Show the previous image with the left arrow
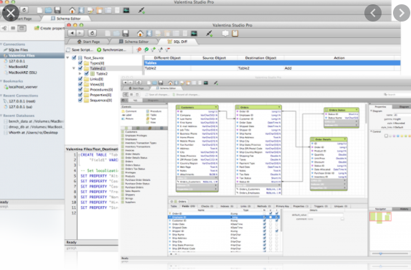 [x=373, y=13]
